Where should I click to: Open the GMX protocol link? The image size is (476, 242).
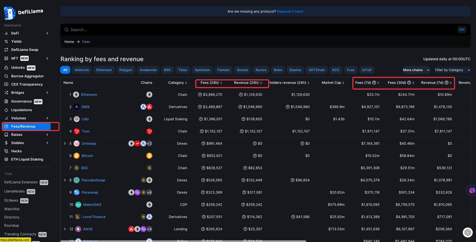85,107
